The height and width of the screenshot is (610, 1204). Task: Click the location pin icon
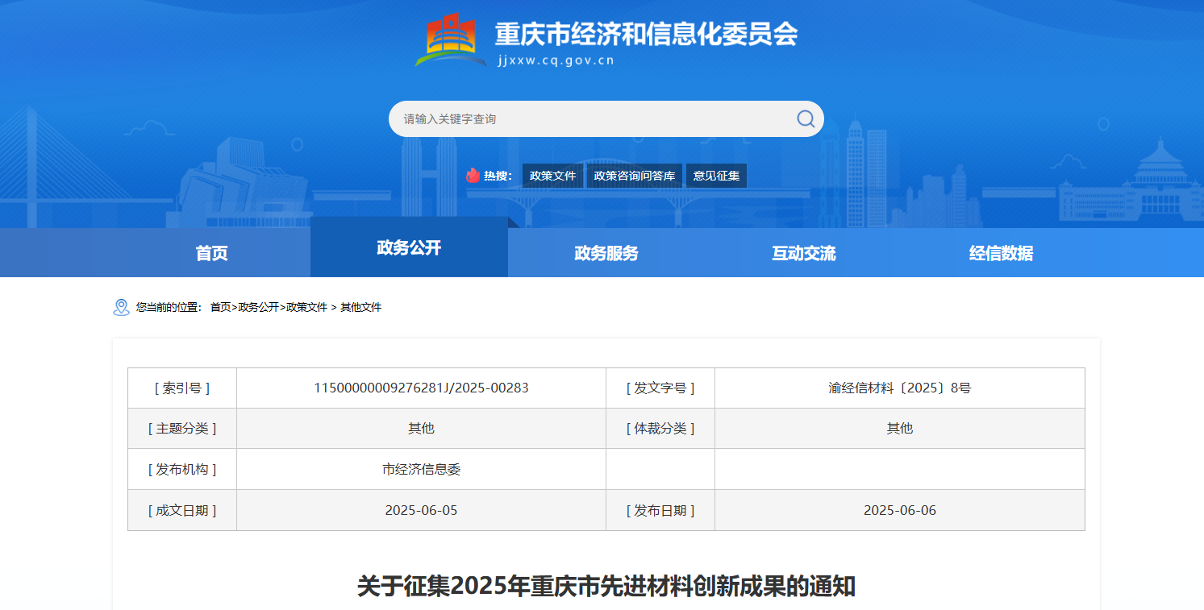[x=121, y=307]
